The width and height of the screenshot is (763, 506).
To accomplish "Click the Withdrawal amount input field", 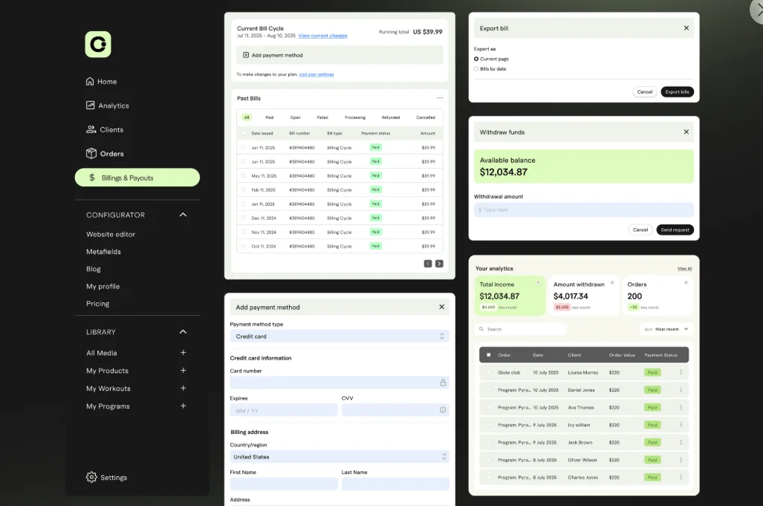I will [x=584, y=210].
